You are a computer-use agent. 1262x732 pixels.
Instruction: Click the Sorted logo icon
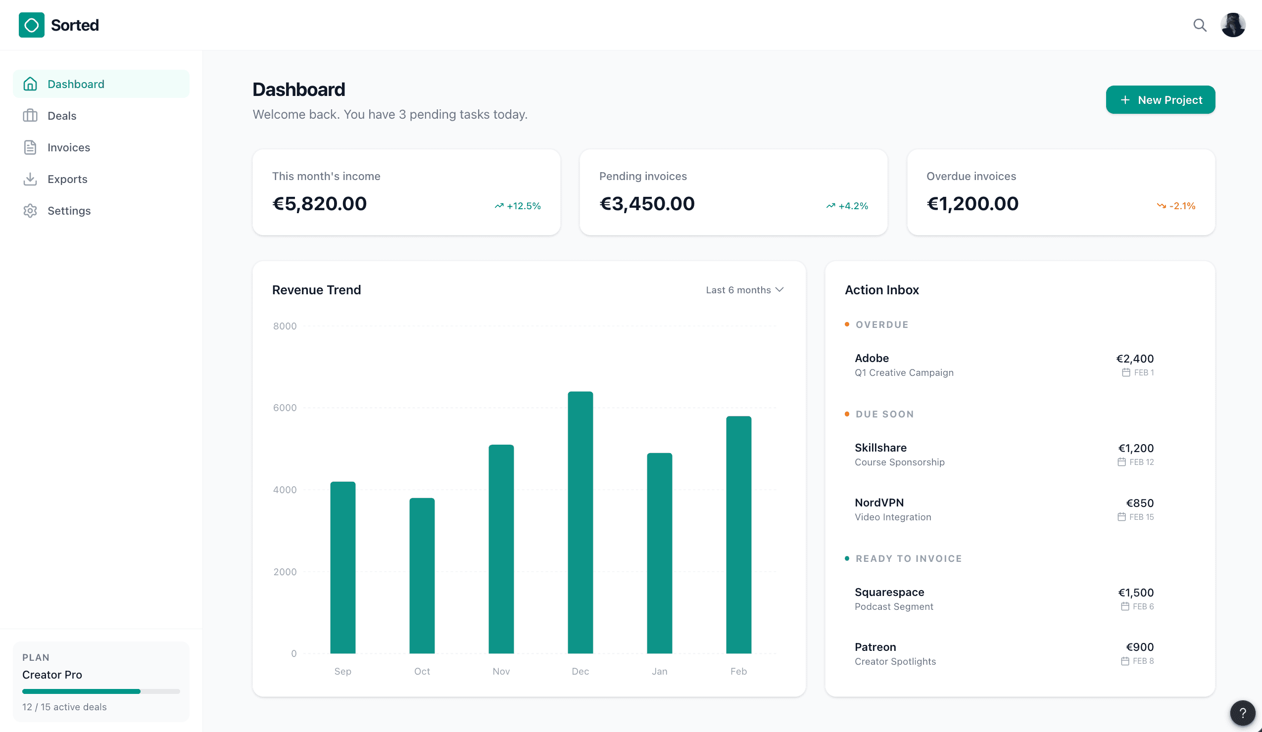coord(32,25)
